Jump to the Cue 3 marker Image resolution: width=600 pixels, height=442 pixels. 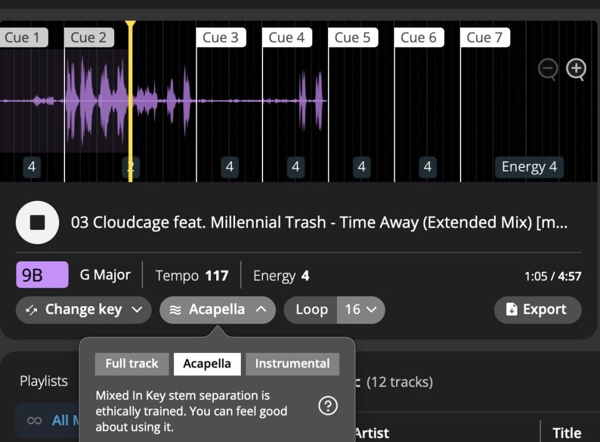pos(220,38)
